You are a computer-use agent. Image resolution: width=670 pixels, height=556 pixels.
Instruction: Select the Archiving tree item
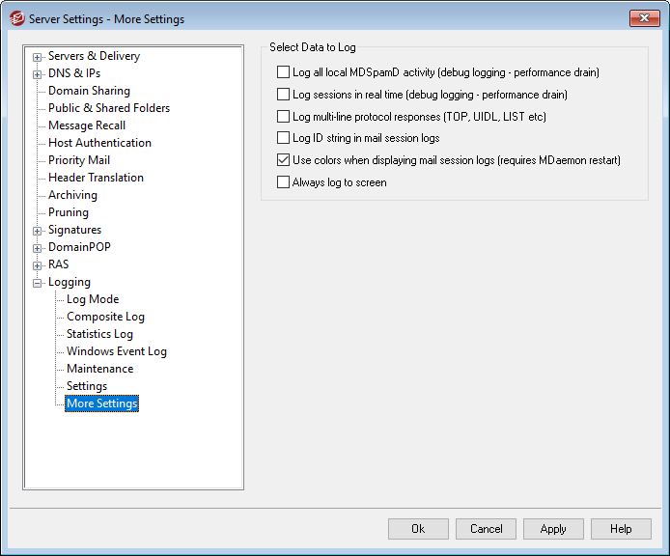tap(72, 195)
